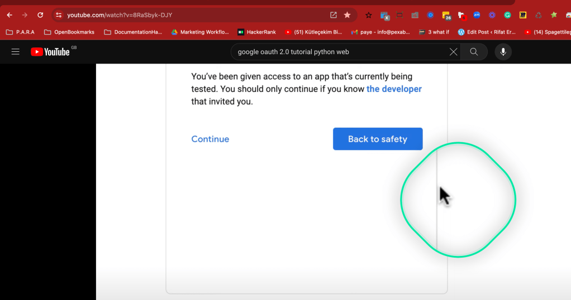Click the grey recycle extension icon
571x300 pixels.
(538, 15)
